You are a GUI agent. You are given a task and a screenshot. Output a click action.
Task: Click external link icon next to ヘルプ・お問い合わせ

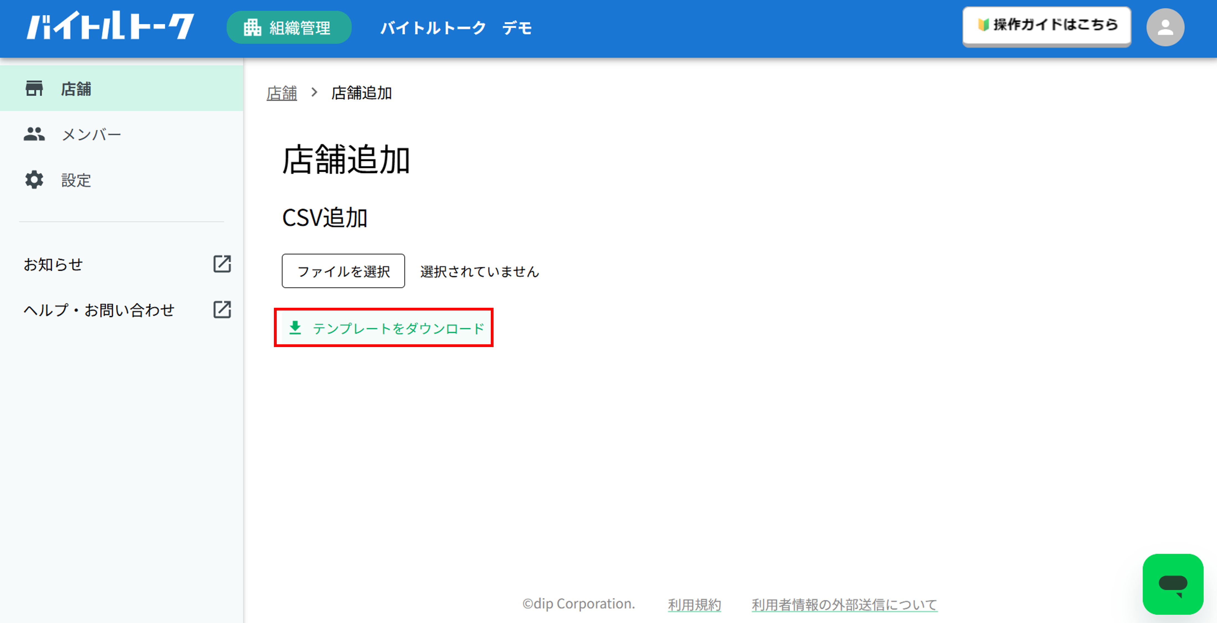tap(222, 310)
